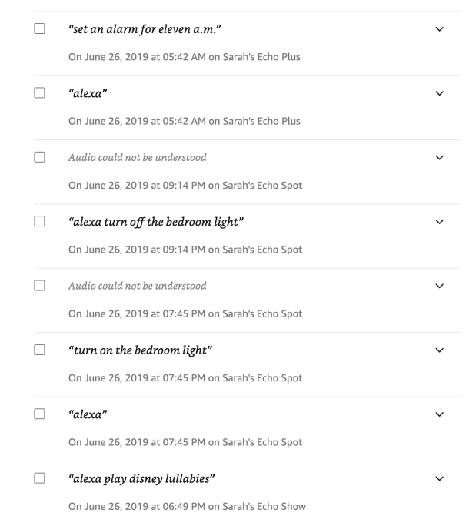Select checkbox for 07:45 PM "Audio could not be understood"
This screenshot has height=523, width=469.
click(40, 286)
